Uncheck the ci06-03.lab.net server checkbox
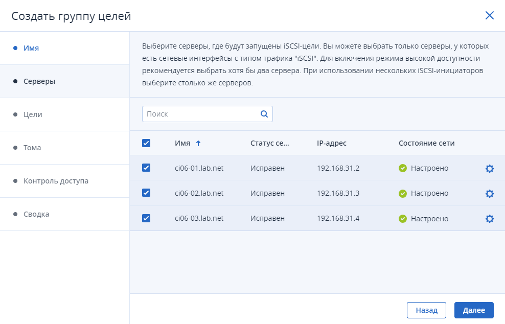 (146, 218)
